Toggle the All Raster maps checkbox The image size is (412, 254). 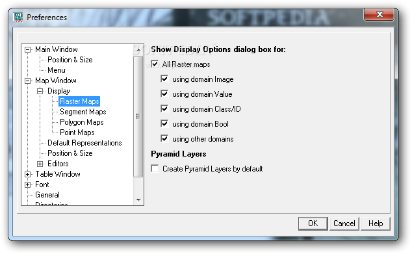[x=155, y=64]
